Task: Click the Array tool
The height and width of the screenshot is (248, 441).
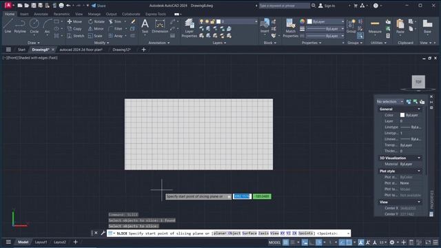Action: point(116,36)
